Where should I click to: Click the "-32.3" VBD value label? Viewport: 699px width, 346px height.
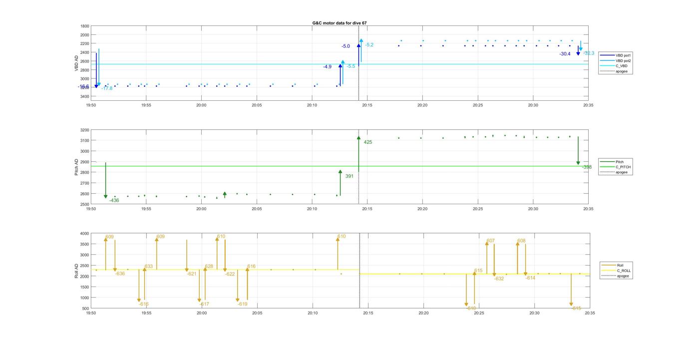(589, 53)
